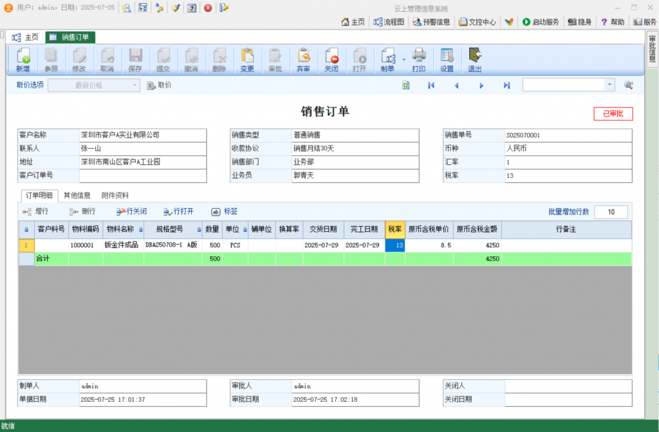
Task: Click the broom icon in the title bar
Action: (176, 8)
